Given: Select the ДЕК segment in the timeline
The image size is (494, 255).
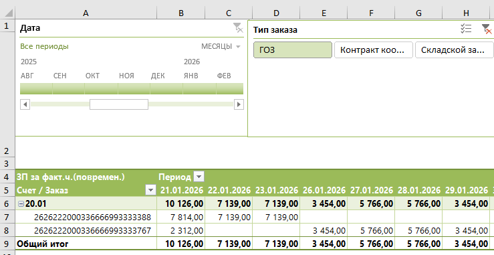Looking at the screenshot, I should (166, 89).
